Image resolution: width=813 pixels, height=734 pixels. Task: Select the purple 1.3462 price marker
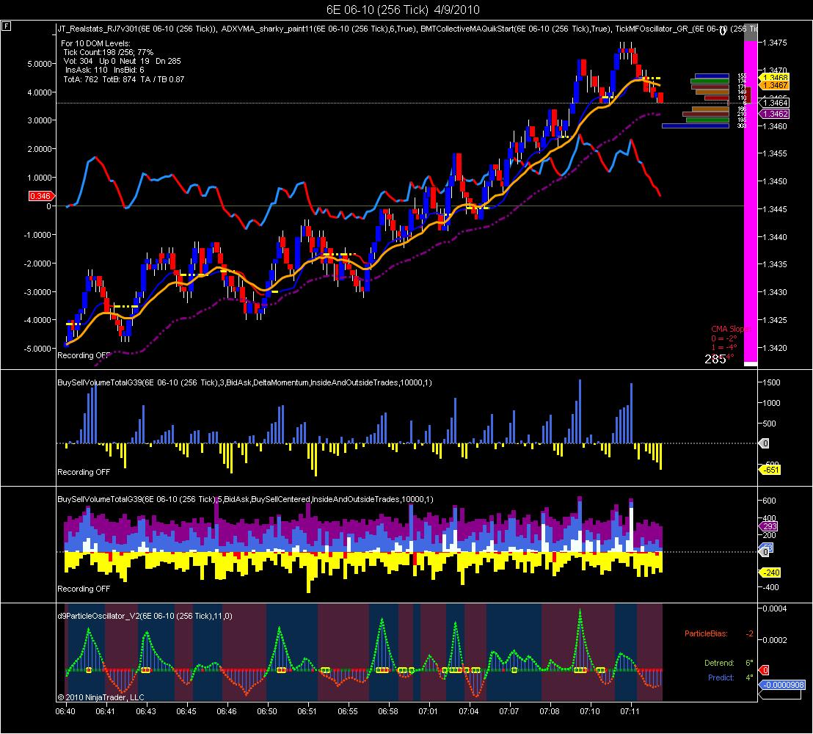774,114
